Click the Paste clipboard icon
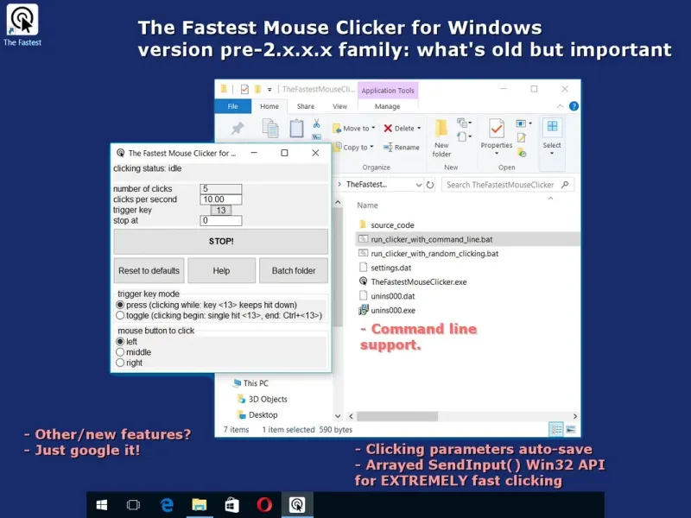The height and width of the screenshot is (518, 691). point(296,128)
